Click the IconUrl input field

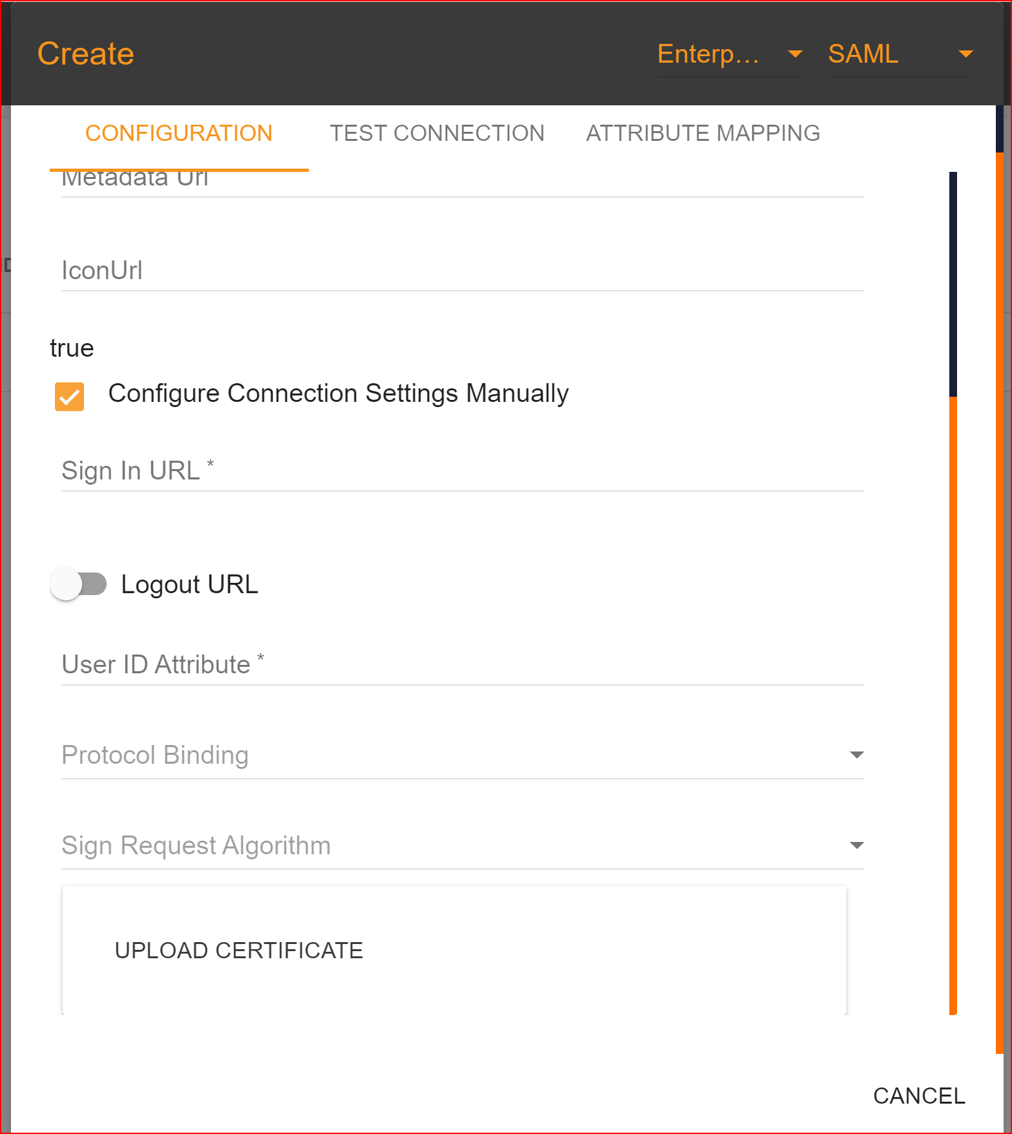click(463, 270)
